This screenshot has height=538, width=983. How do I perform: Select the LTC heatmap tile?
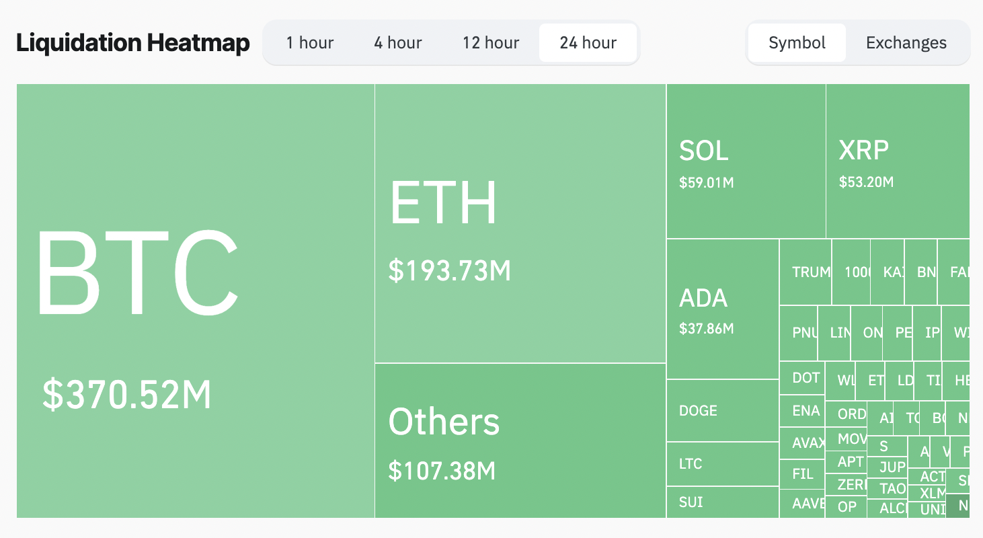(x=723, y=463)
